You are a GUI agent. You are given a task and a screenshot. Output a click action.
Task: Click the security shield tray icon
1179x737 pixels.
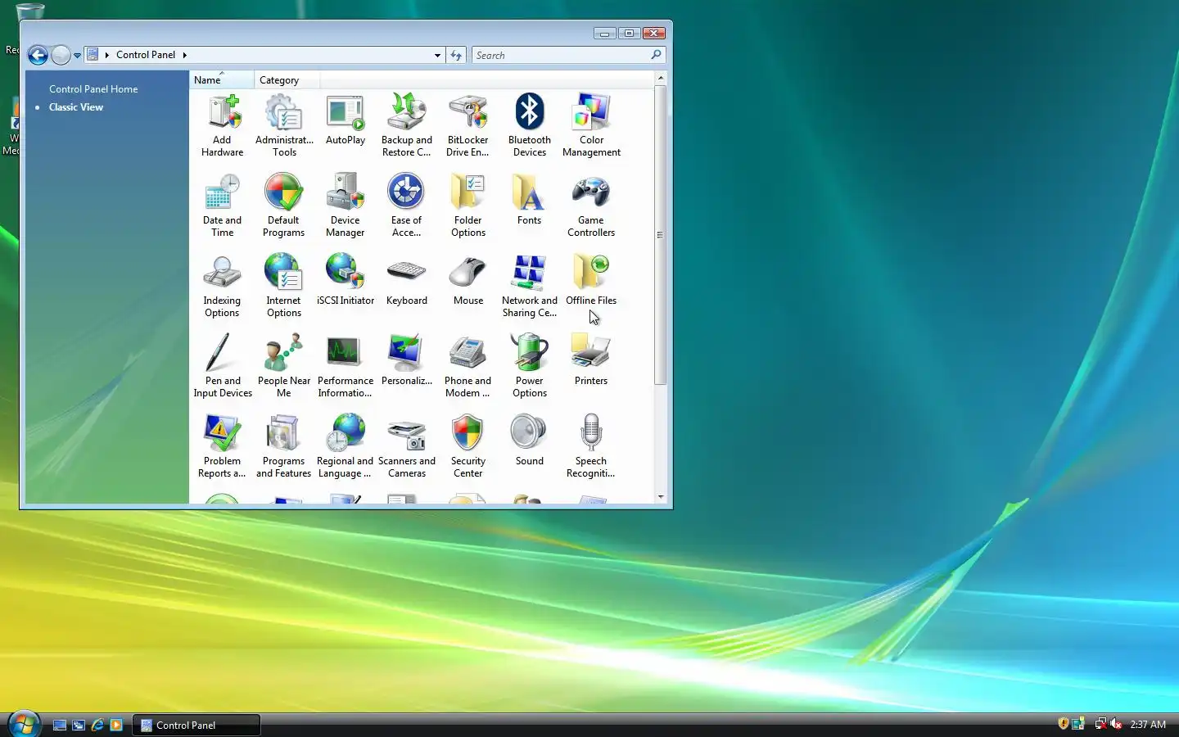click(x=1063, y=724)
